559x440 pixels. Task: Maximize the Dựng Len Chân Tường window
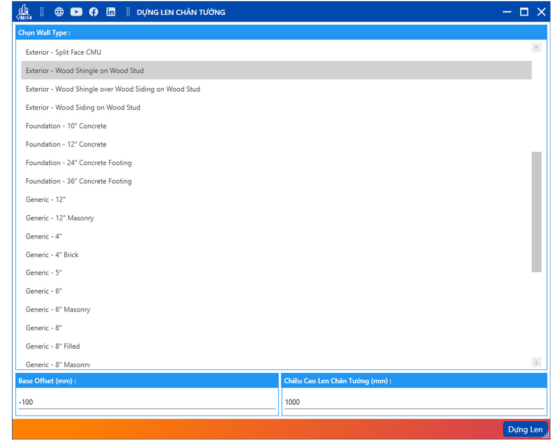click(524, 12)
